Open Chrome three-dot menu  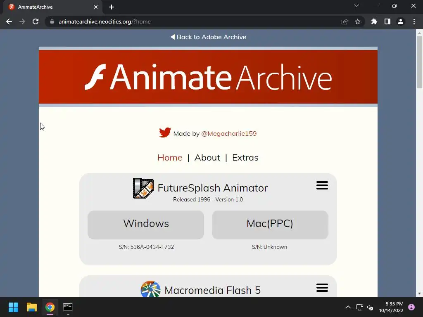(x=414, y=21)
